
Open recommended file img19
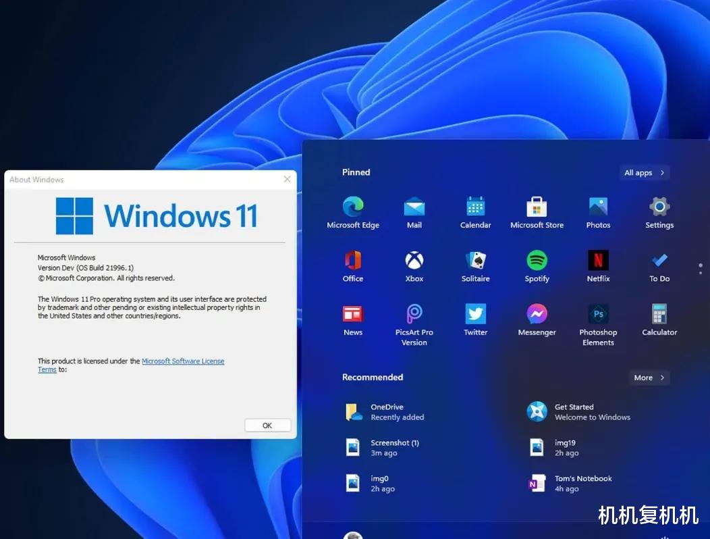coord(553,447)
